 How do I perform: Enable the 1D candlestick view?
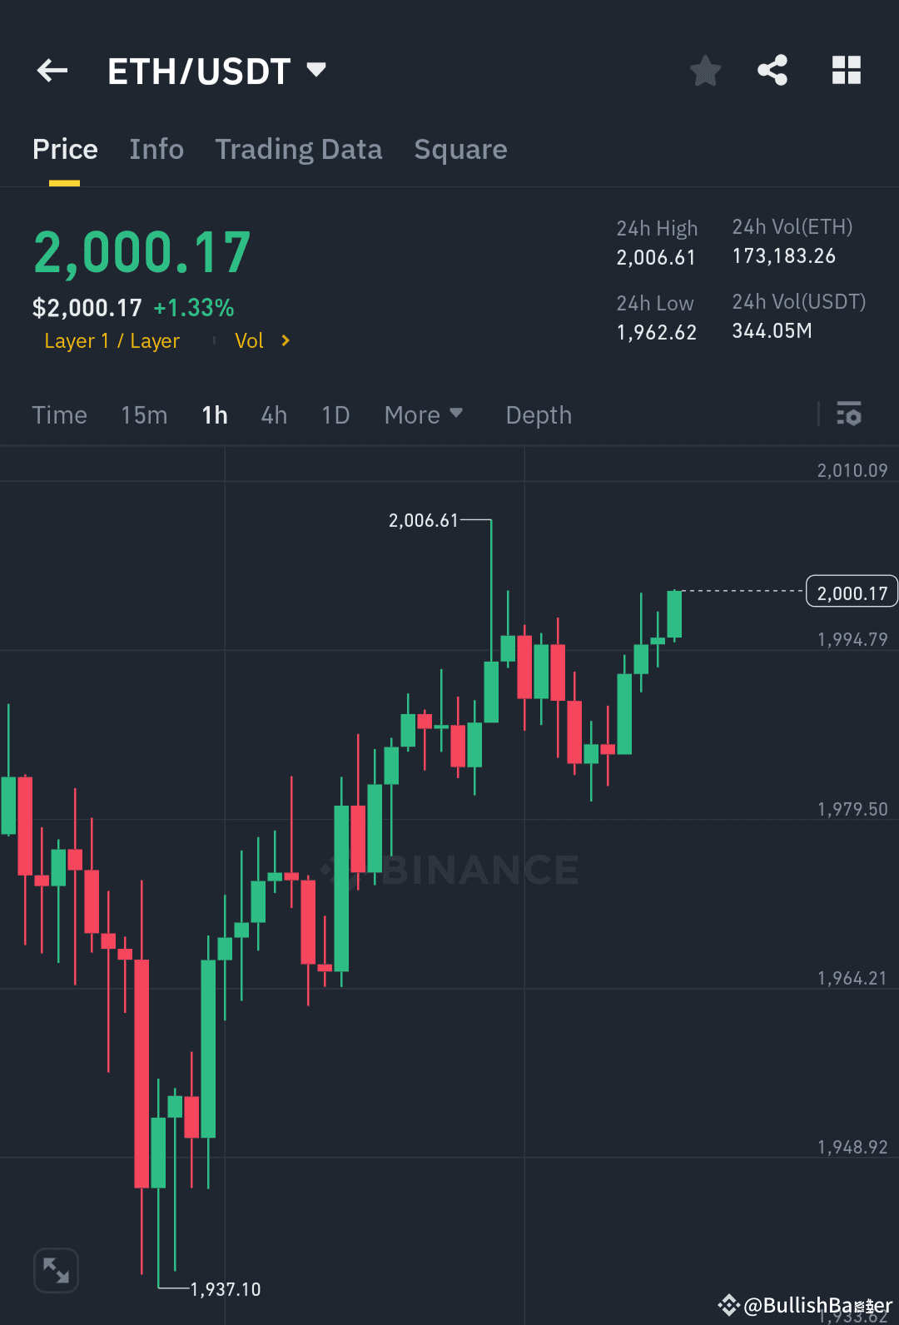(335, 414)
